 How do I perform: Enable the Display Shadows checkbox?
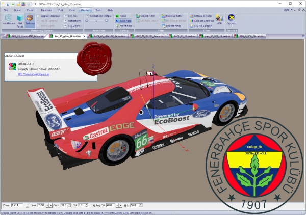pyautogui.click(x=38, y=16)
